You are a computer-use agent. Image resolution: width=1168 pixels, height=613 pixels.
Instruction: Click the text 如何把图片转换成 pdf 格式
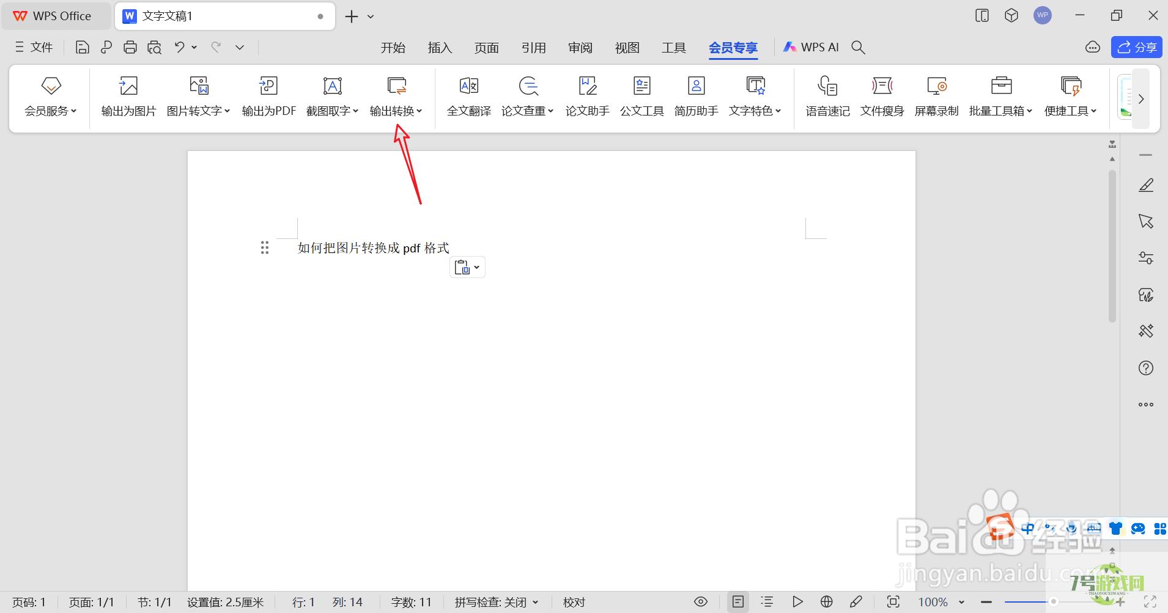[373, 248]
